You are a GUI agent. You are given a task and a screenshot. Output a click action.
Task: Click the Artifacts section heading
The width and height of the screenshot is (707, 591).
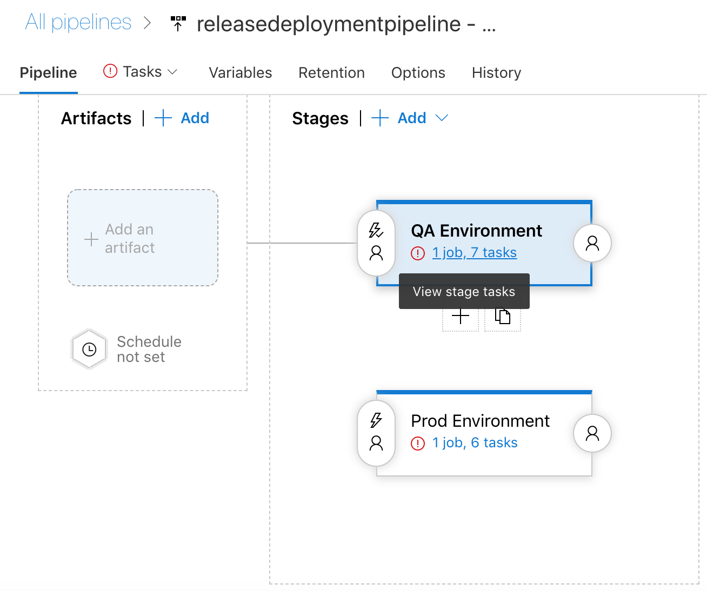[x=96, y=118]
